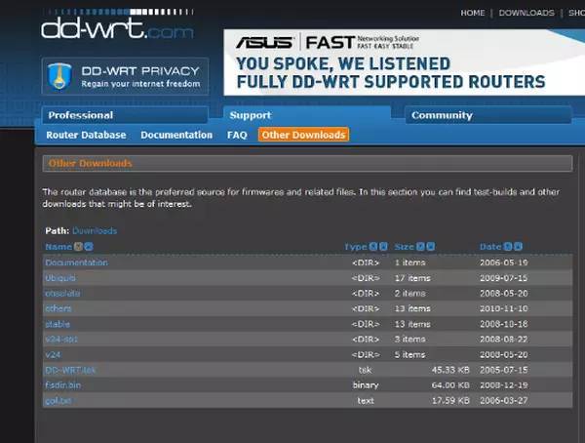This screenshot has width=585, height=443.
Task: Click the 'text' type cell
Action: [366, 400]
